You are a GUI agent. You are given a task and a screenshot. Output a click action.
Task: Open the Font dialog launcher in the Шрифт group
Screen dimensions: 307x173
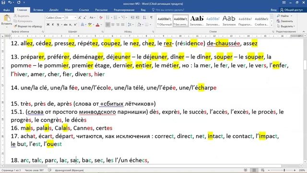point(103,32)
